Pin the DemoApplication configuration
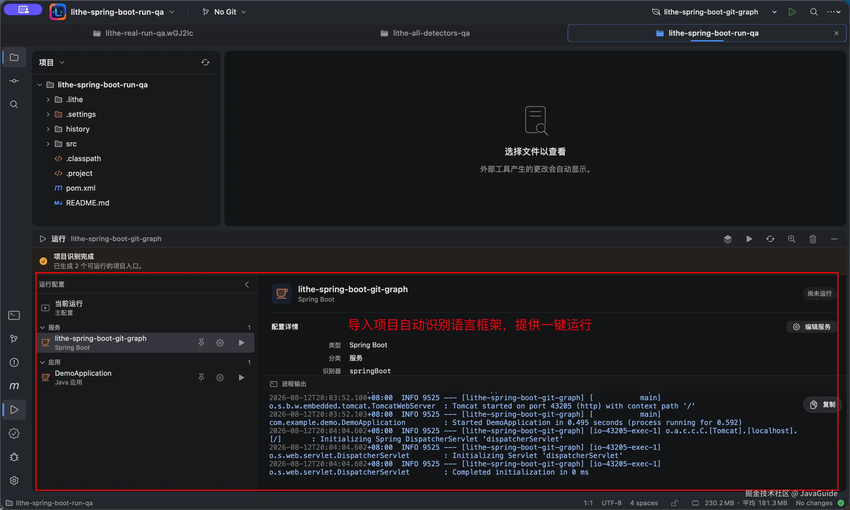This screenshot has height=510, width=850. click(201, 377)
